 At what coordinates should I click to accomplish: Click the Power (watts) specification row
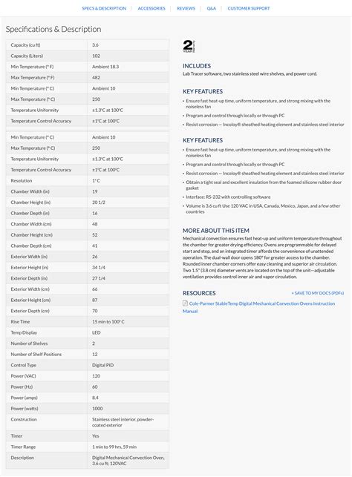[88, 409]
